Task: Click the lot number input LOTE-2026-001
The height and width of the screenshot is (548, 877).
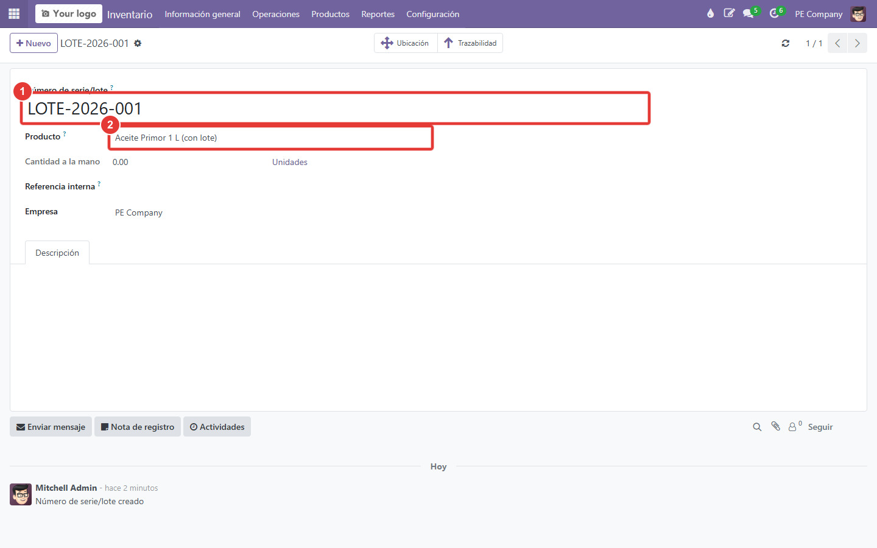Action: [x=336, y=108]
